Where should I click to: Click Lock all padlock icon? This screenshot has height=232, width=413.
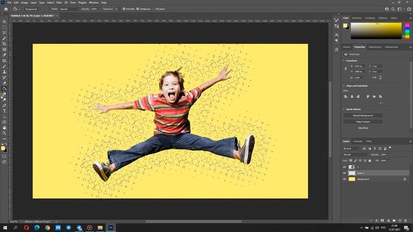click(x=370, y=160)
